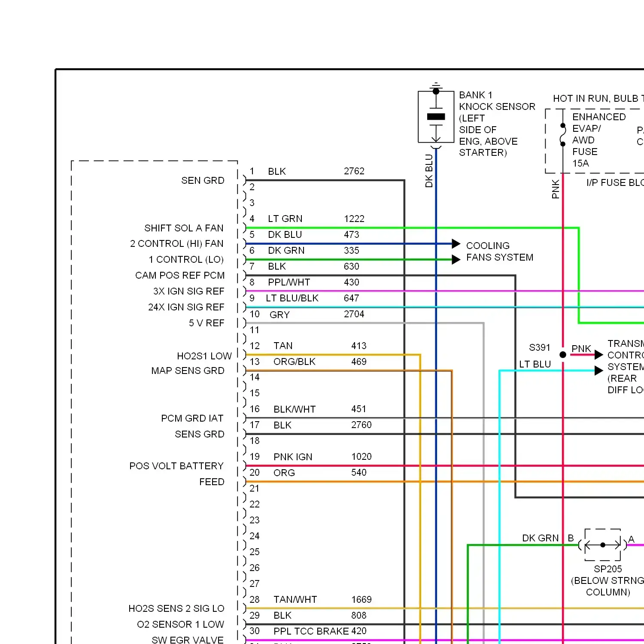Viewport: 644px width, 644px height.
Task: Click the LT BLU arrowhead toward transmission controls
Action: pyautogui.click(x=599, y=371)
